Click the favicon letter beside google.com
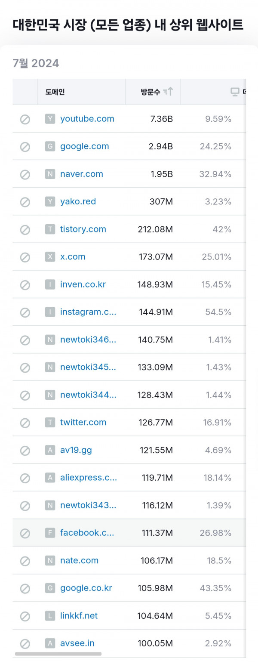Image resolution: width=258 pixels, height=664 pixels. coord(50,147)
